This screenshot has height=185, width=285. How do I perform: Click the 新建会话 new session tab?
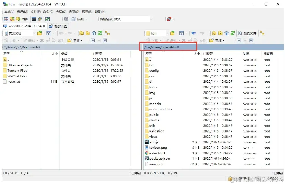click(x=58, y=27)
